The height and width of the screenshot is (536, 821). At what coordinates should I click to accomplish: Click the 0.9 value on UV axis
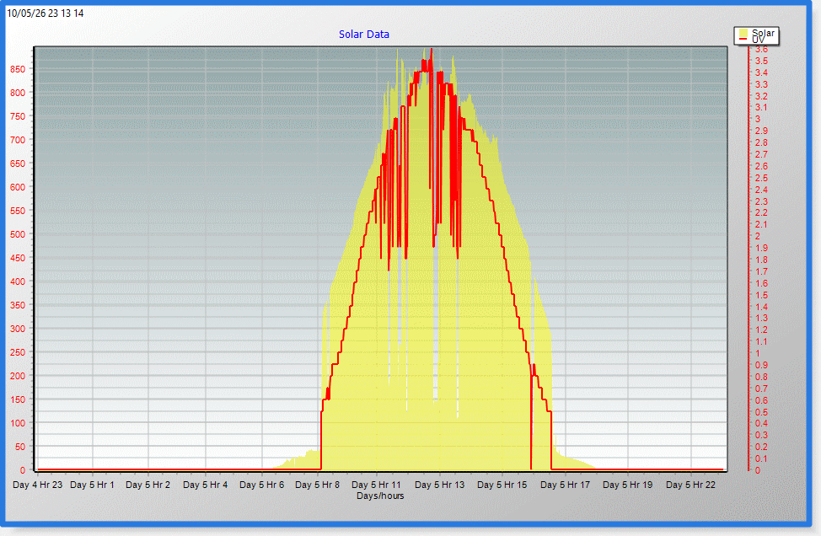pos(761,366)
